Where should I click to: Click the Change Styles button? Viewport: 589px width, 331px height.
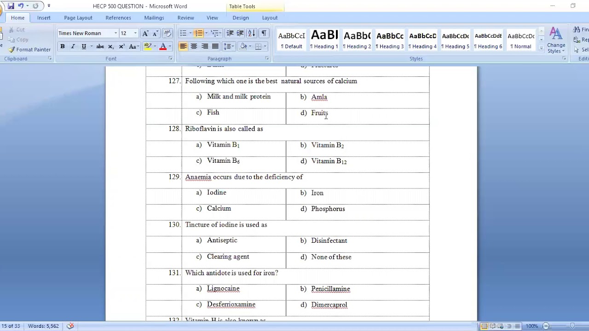coord(556,40)
